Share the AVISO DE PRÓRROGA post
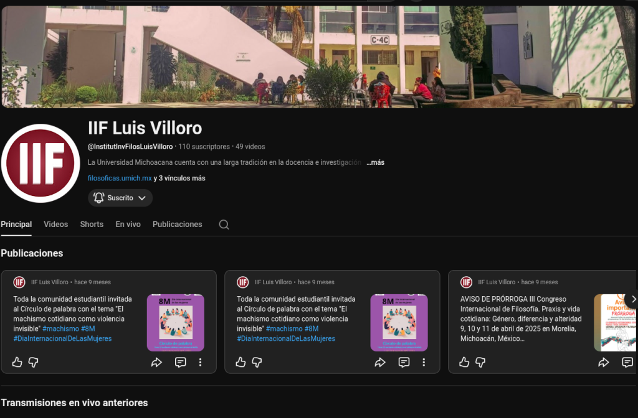Viewport: 638px width, 418px height. coord(603,362)
